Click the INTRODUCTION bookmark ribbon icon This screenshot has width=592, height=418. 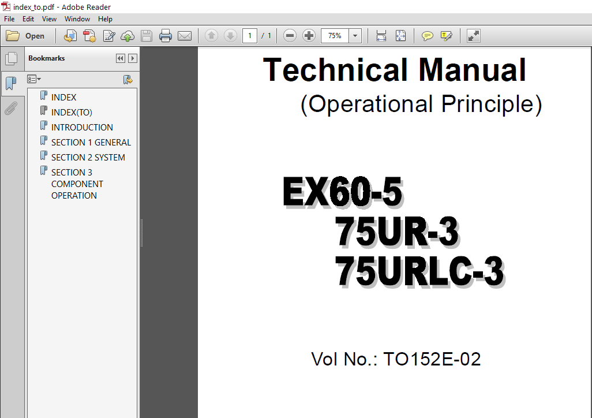pyautogui.click(x=44, y=125)
